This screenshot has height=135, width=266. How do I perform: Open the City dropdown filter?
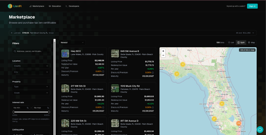pyautogui.click(x=31, y=72)
